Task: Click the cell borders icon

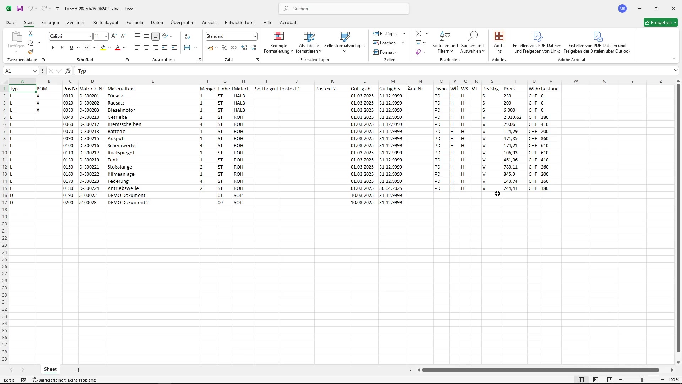Action: [x=87, y=48]
